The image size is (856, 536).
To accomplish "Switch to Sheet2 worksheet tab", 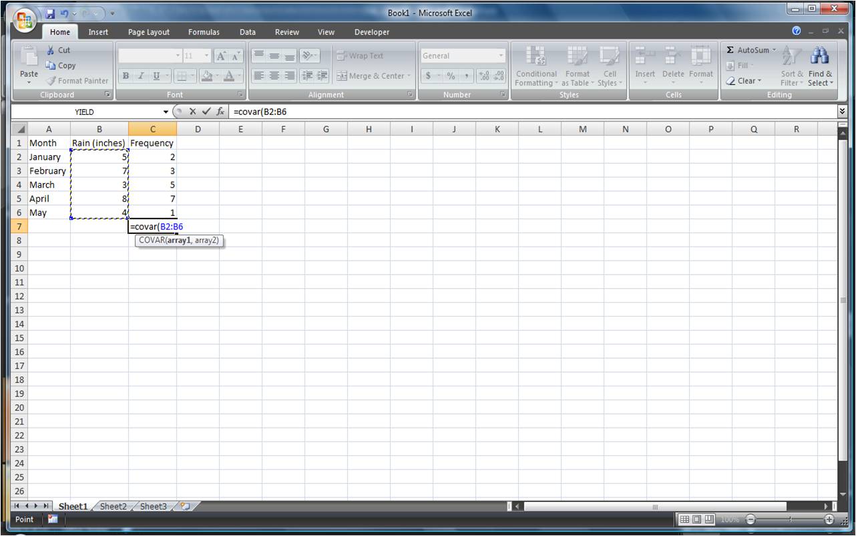I will coord(113,507).
